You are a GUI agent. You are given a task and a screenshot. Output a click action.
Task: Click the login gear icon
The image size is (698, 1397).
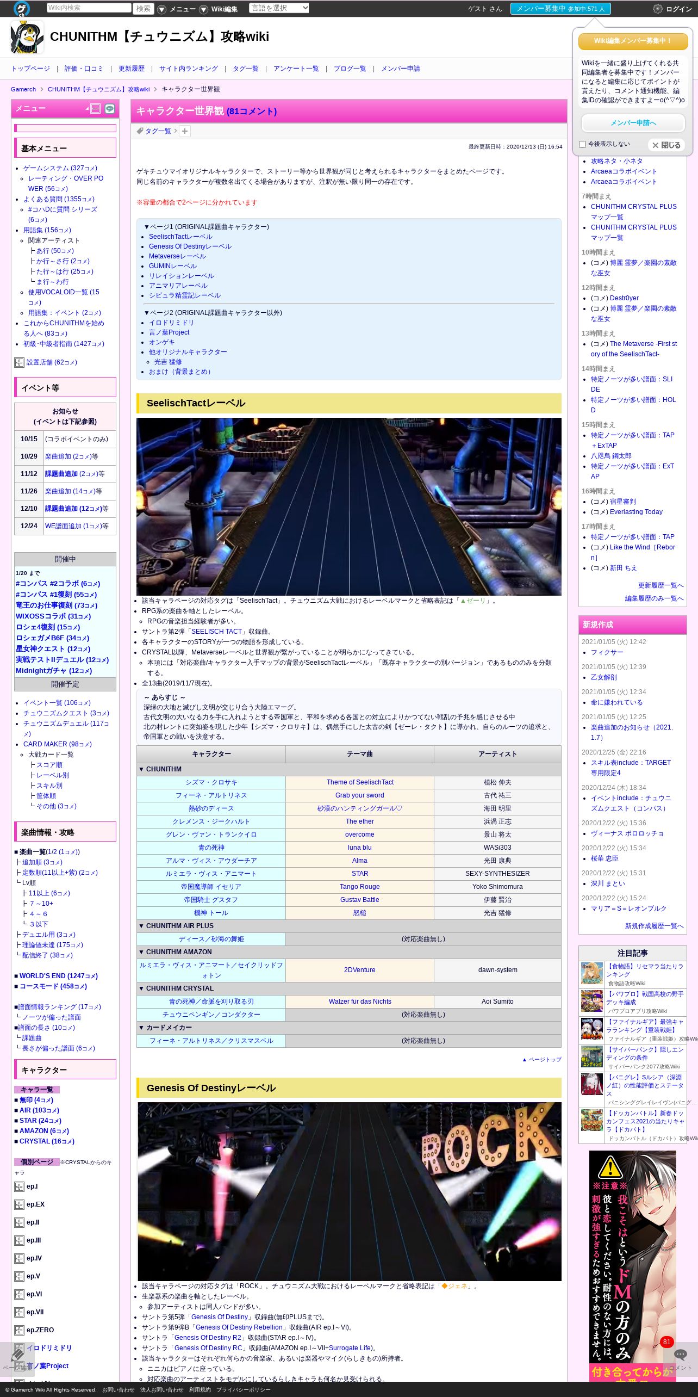[x=657, y=9]
